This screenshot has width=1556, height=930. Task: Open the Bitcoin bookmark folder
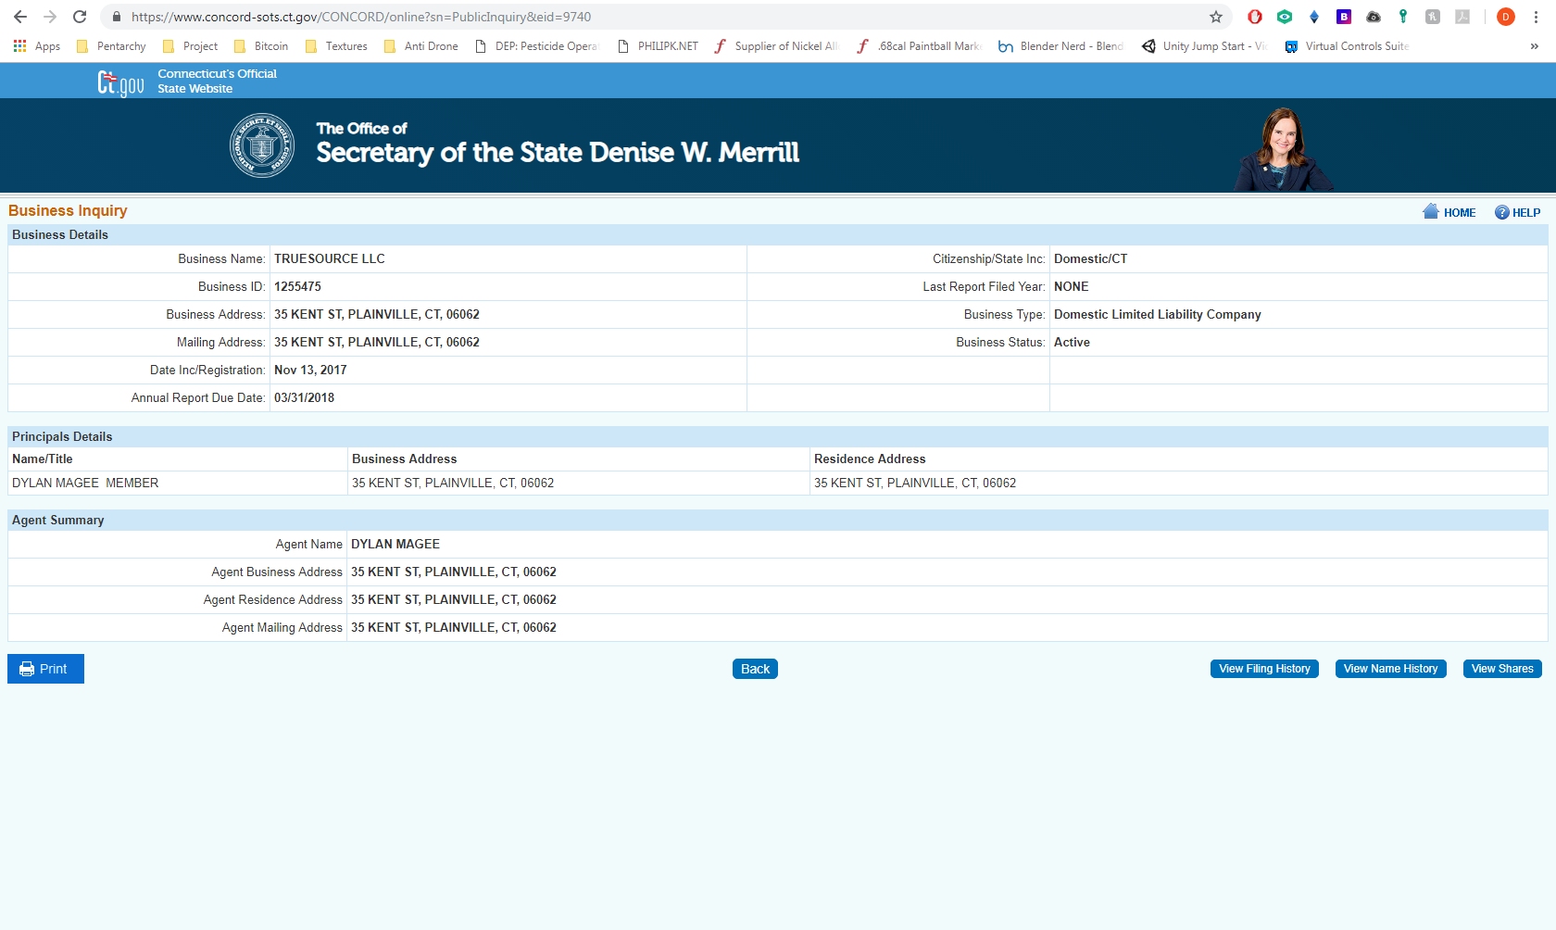[261, 46]
